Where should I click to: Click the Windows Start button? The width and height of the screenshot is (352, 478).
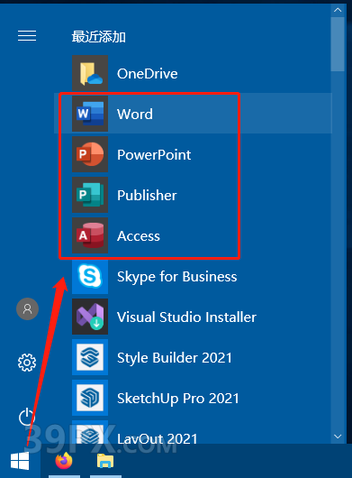(20, 461)
